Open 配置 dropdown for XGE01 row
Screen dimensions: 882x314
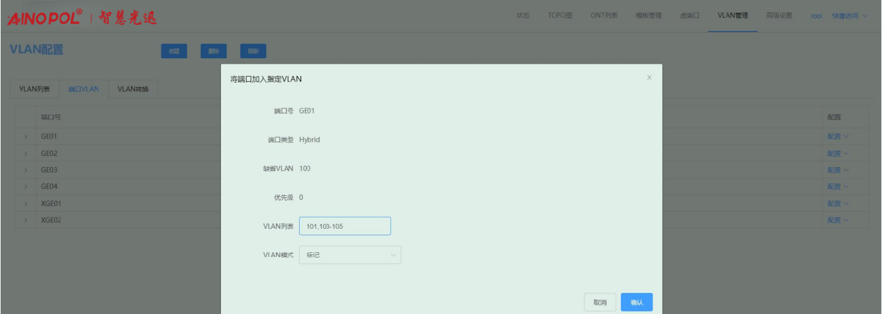(837, 203)
